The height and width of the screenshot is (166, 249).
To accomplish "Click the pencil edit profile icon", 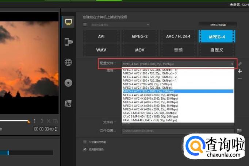I will [x=240, y=64].
